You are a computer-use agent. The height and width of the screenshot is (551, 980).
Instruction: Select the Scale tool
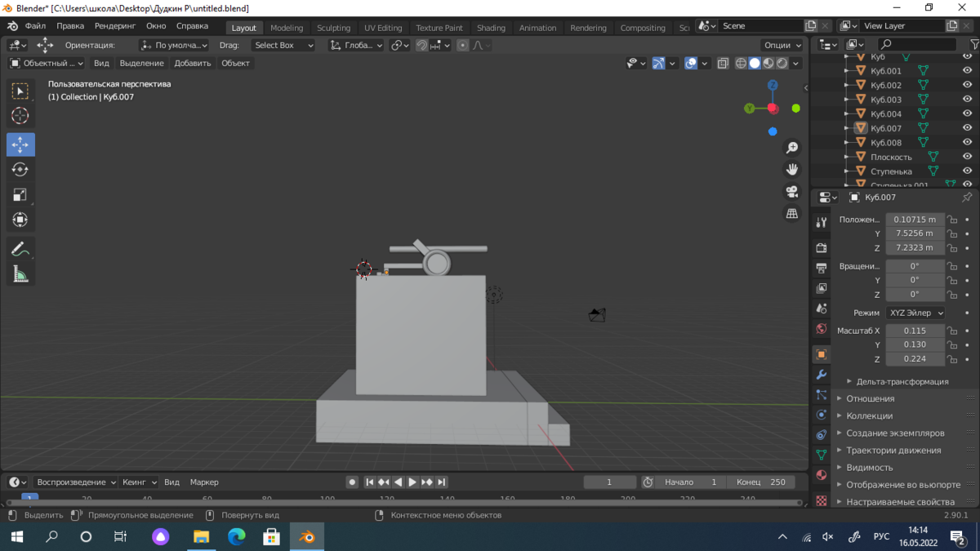[20, 195]
